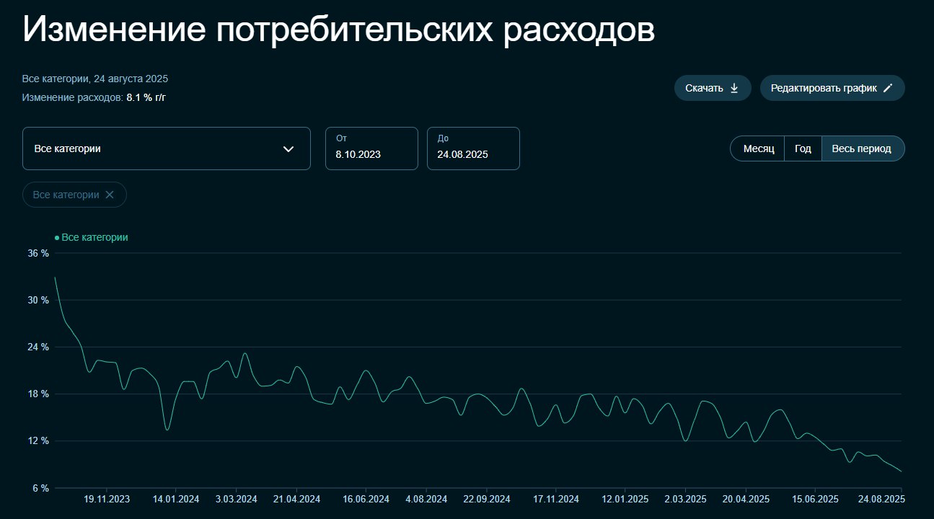The width and height of the screenshot is (934, 519).
Task: Toggle the Все категории legend entry
Action: click(x=92, y=237)
